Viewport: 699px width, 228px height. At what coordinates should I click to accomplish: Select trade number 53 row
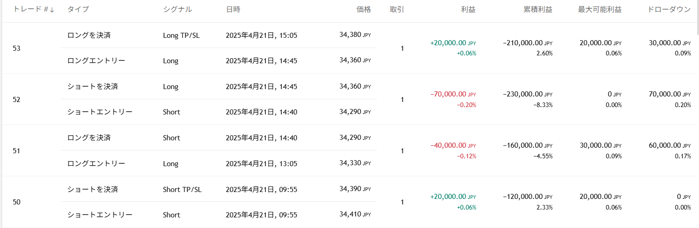17,48
